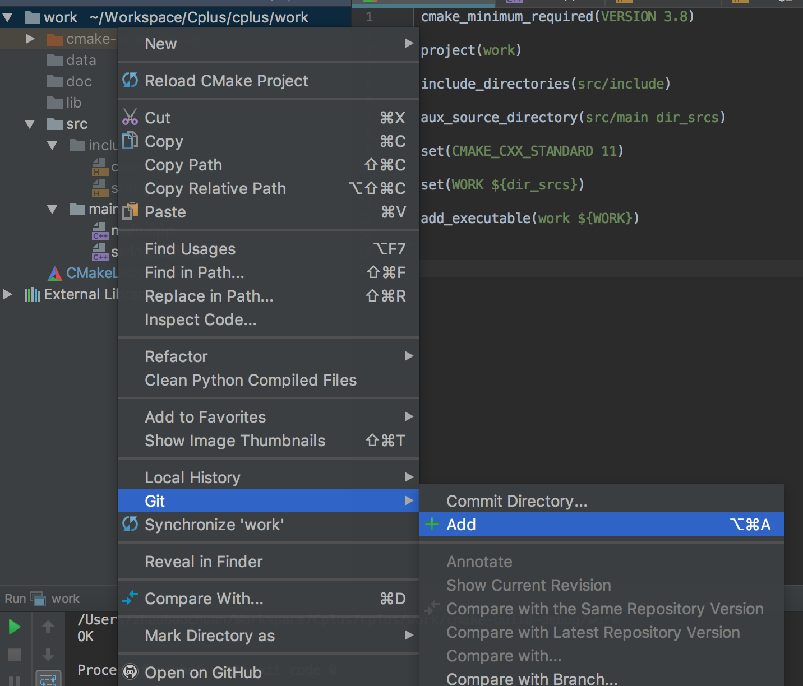Choose Inspect Code… entry
Image resolution: width=803 pixels, height=686 pixels.
point(269,319)
